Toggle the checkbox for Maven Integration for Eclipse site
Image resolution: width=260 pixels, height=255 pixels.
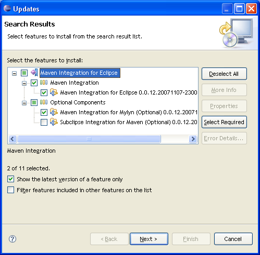pyautogui.click(x=24, y=73)
